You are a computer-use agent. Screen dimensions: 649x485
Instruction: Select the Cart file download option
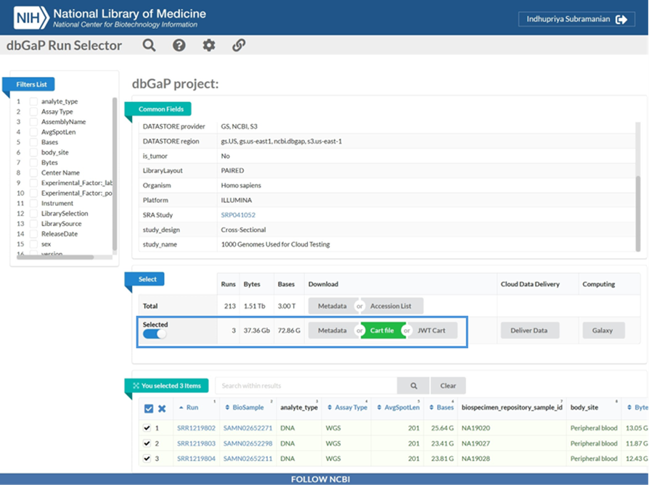point(382,331)
